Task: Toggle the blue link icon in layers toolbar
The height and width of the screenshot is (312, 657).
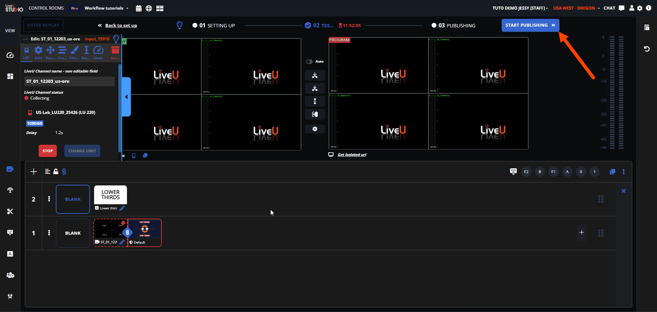Action: (64, 172)
